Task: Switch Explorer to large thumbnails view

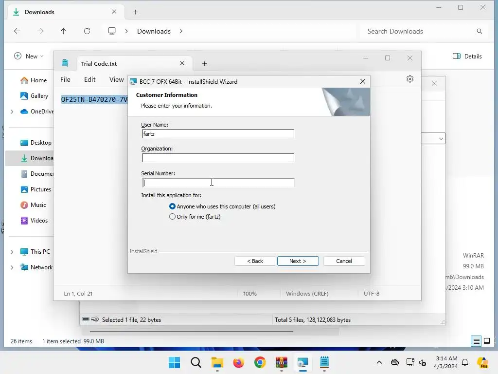Action: pyautogui.click(x=487, y=341)
